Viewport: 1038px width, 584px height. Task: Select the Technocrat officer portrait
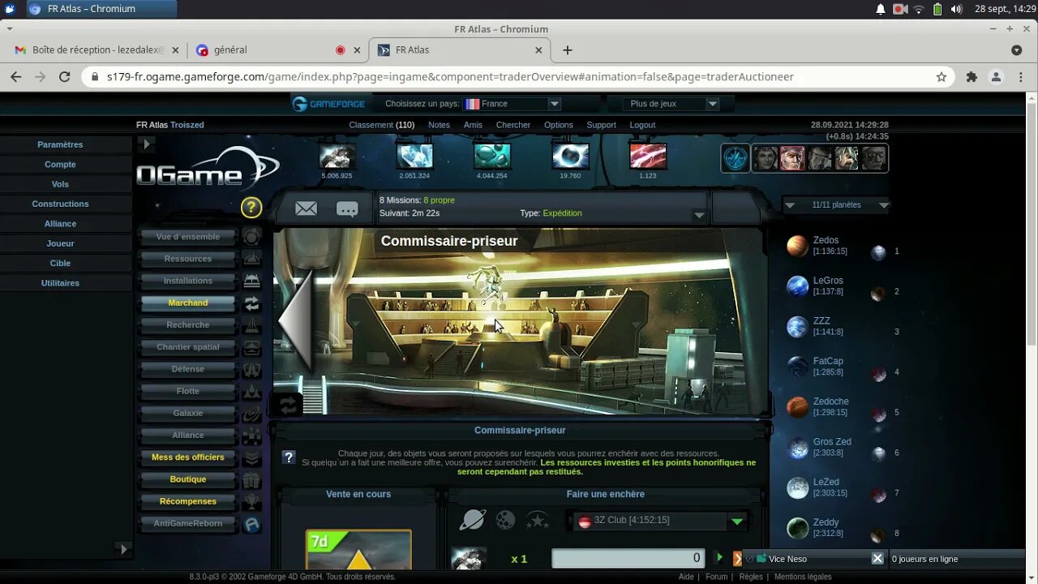(x=873, y=158)
